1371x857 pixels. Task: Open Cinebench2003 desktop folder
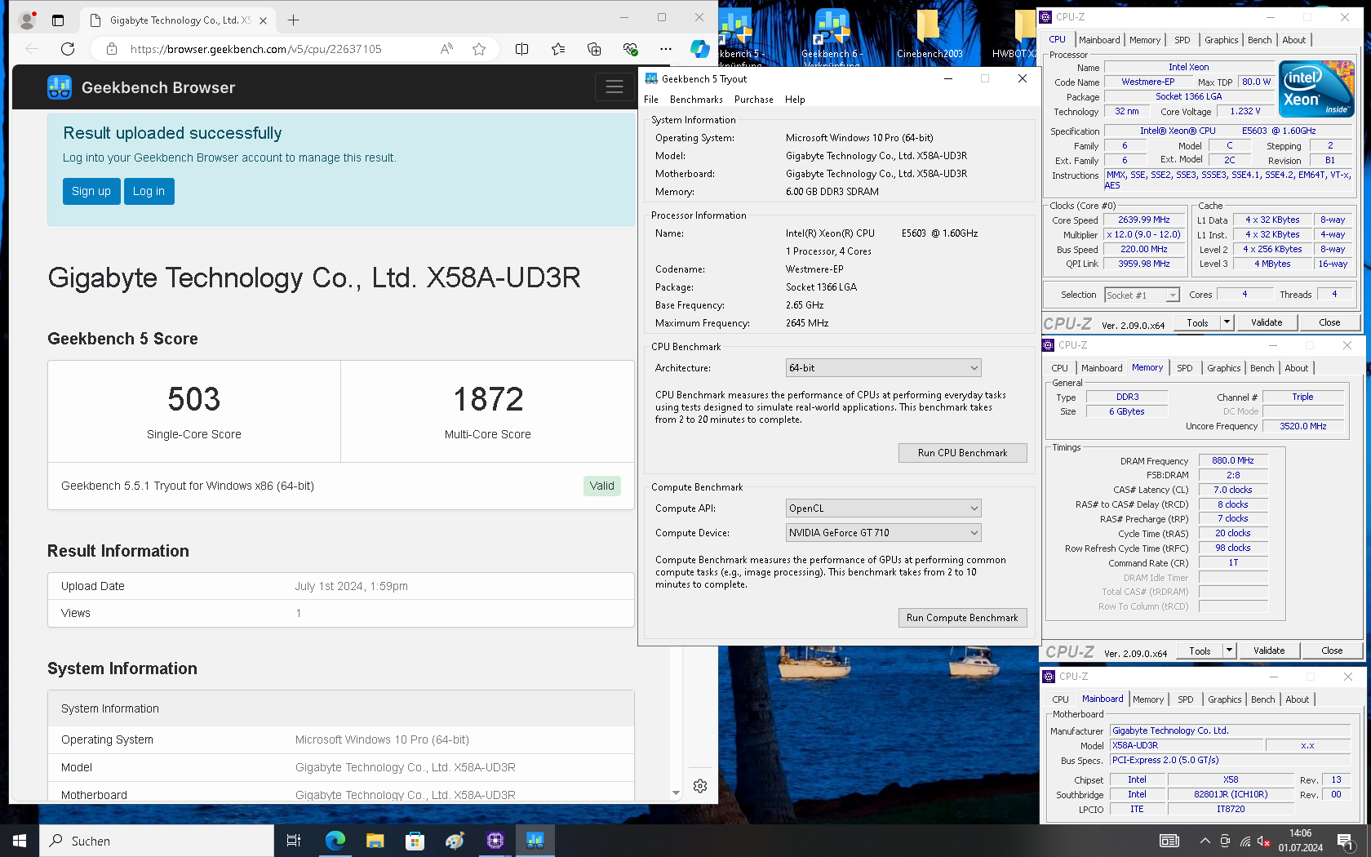point(929,35)
